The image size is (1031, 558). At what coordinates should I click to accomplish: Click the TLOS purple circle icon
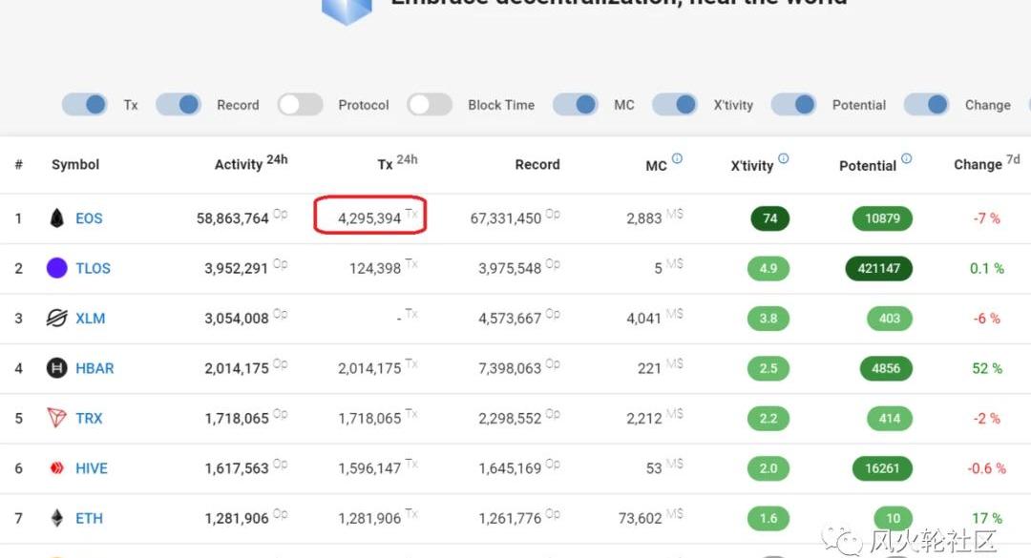(x=57, y=268)
